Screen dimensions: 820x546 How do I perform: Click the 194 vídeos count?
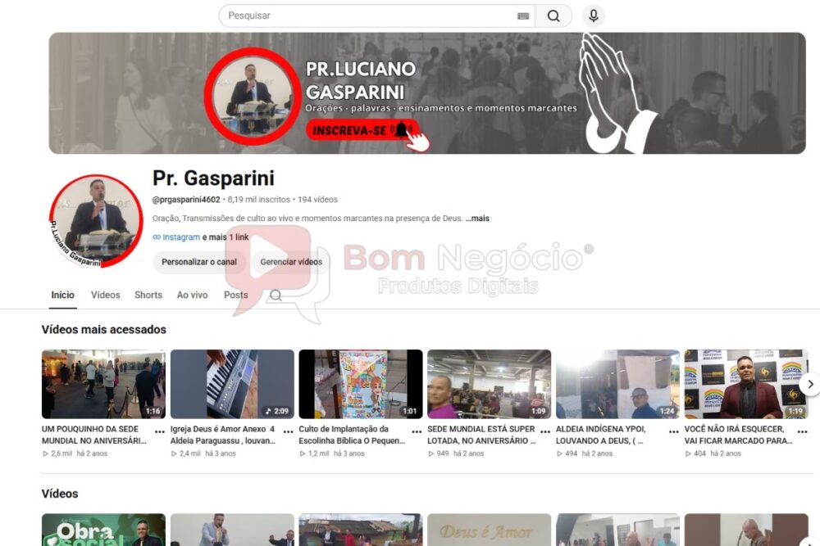coord(317,200)
